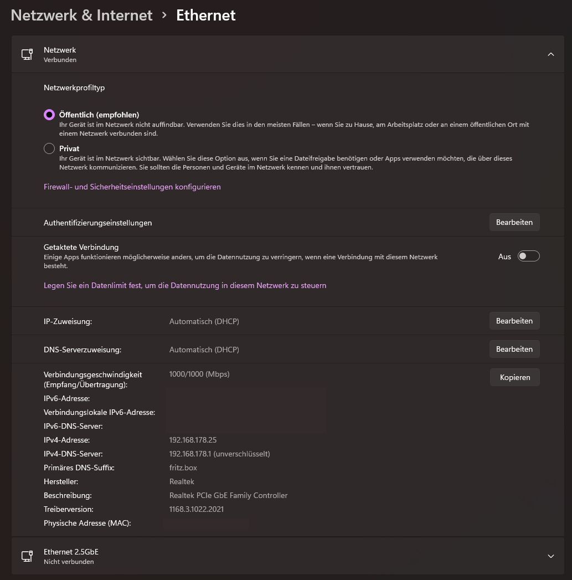The height and width of the screenshot is (580, 572).
Task: Toggle the Getaktete Verbindung switch
Action: [x=528, y=256]
